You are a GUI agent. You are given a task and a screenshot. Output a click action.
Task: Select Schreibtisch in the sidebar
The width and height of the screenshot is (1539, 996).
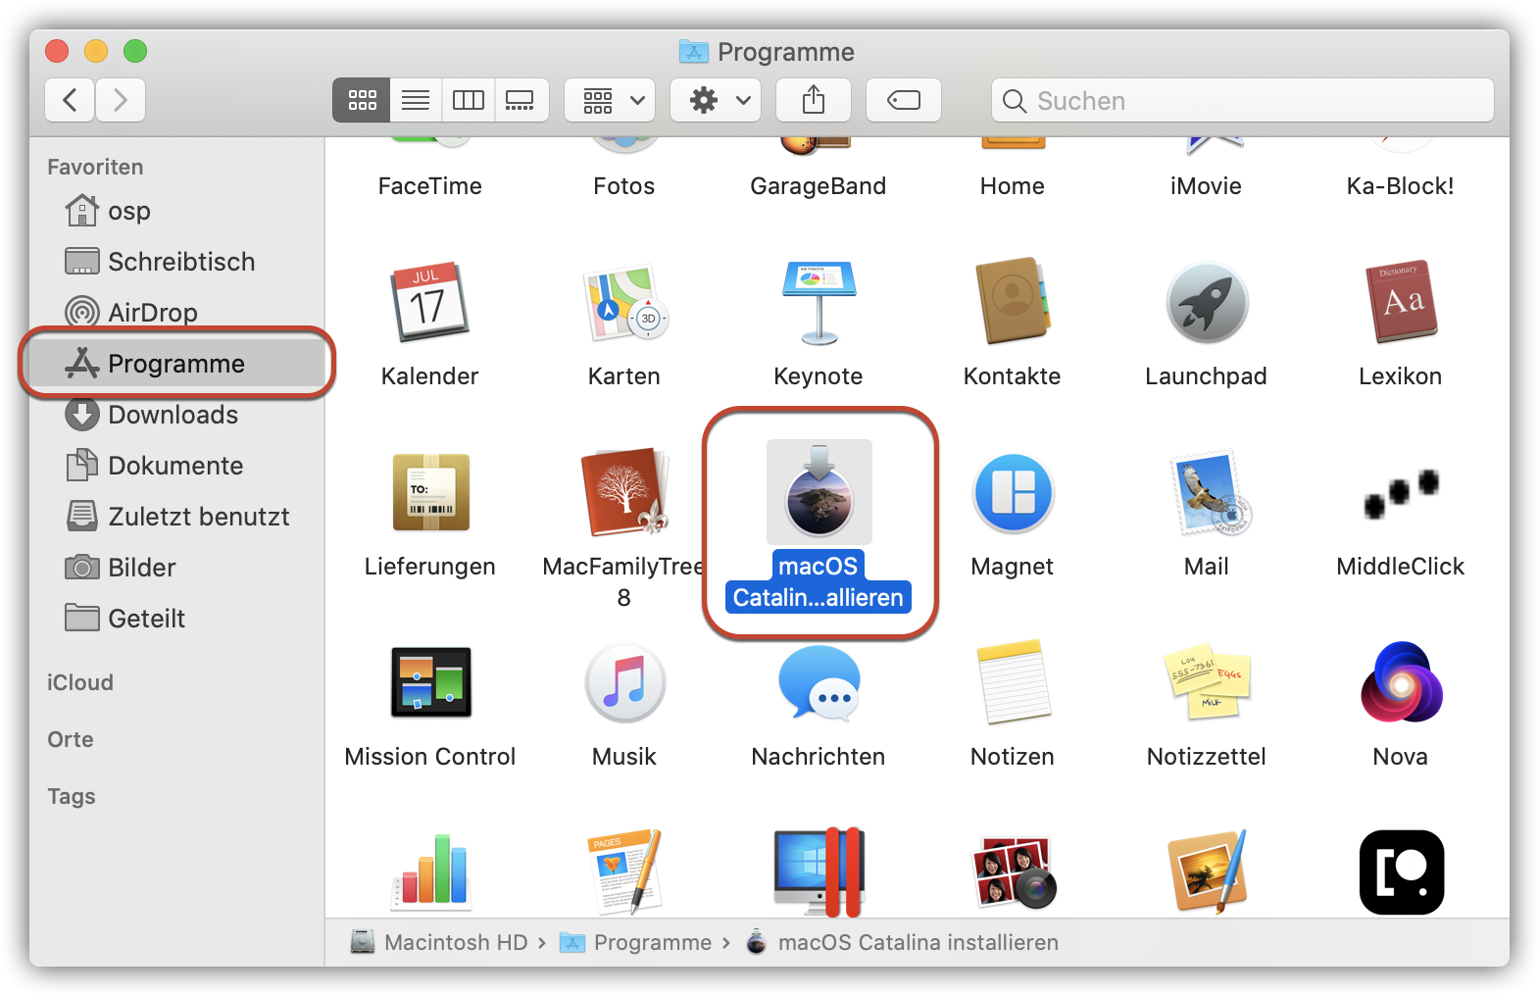tap(176, 262)
